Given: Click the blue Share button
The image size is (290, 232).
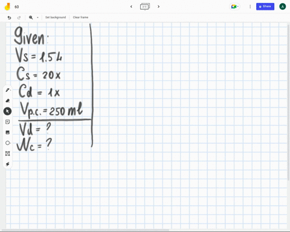Looking at the screenshot, I should point(265,7).
